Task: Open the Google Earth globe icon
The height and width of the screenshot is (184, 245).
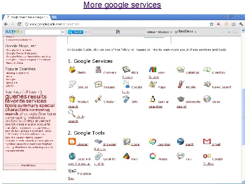Action: [180, 141]
